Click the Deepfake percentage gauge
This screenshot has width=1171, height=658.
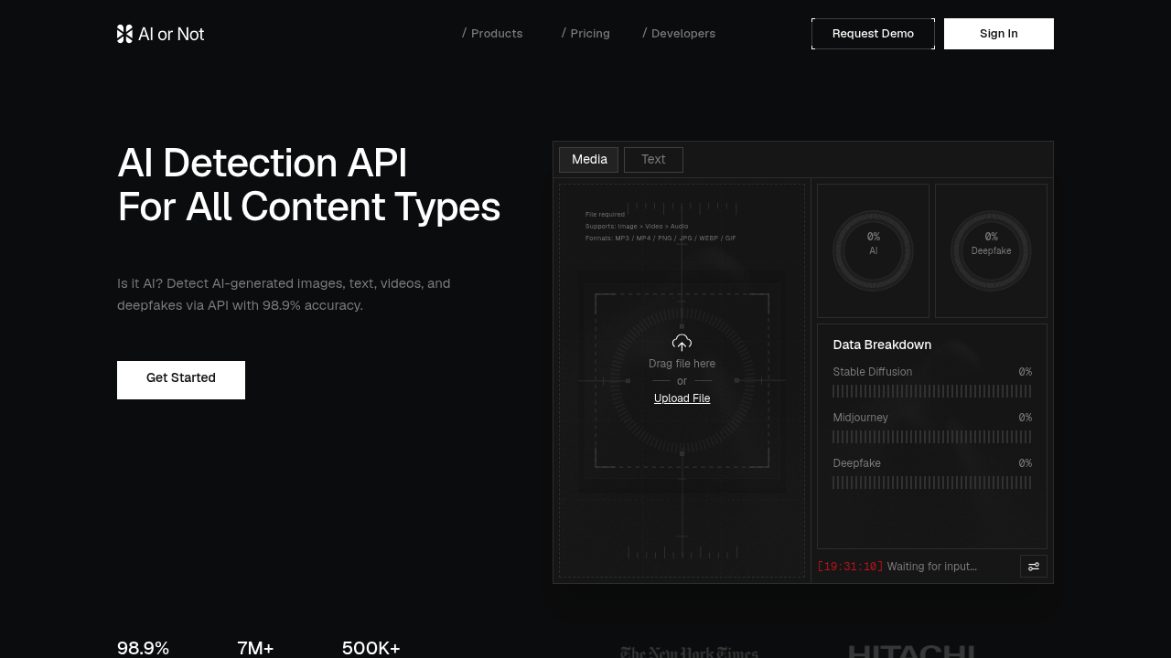991,250
